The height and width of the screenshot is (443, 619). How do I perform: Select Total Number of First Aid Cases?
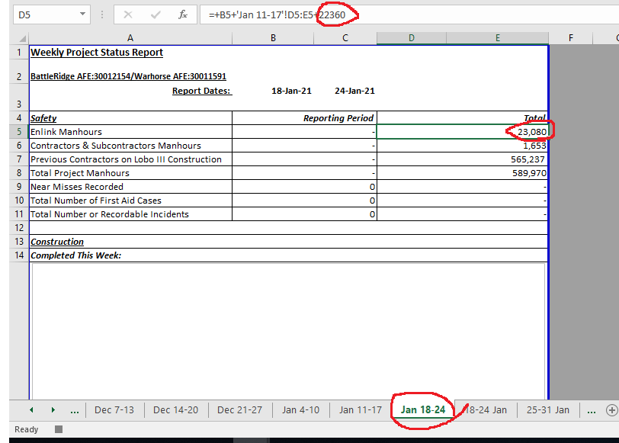[x=130, y=201]
